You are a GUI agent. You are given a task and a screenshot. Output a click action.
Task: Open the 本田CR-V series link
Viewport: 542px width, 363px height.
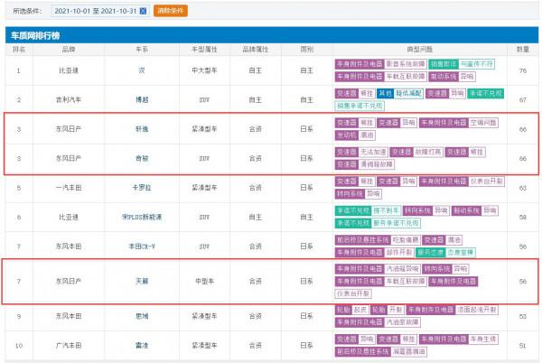[141, 247]
